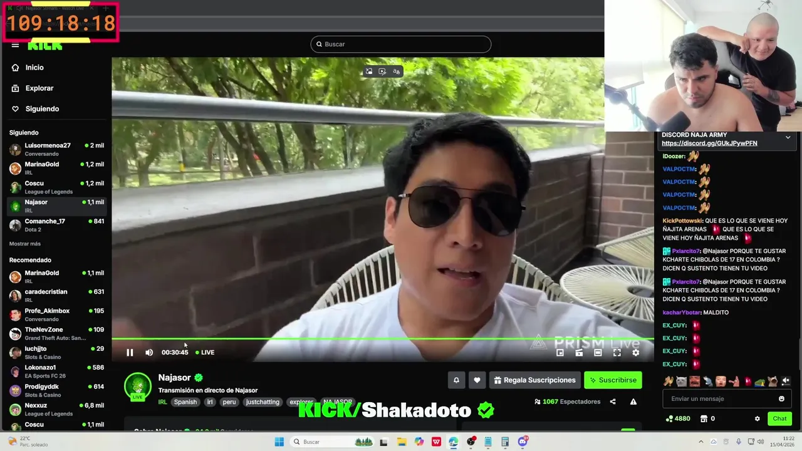Viewport: 802px width, 451px height.
Task: Open caradecristian recommended channel
Action: (x=56, y=295)
